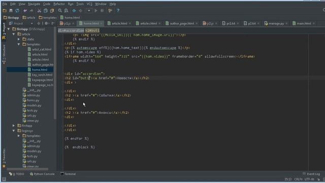Toggle the read-only lock in the status bar

coord(318,179)
